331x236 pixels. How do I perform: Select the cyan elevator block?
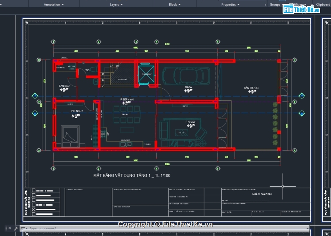coord(145,75)
